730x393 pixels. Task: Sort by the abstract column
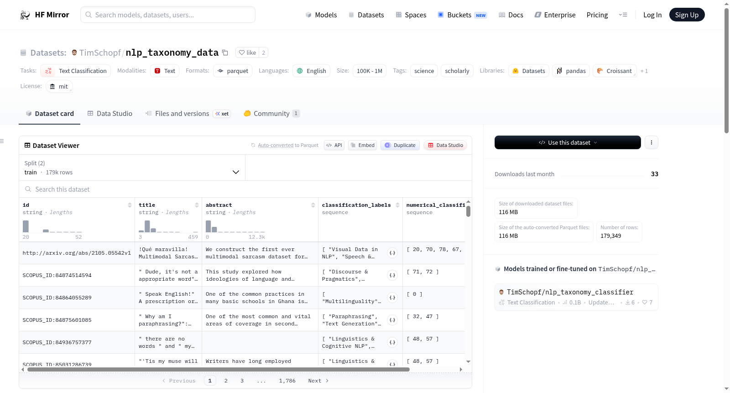click(313, 205)
